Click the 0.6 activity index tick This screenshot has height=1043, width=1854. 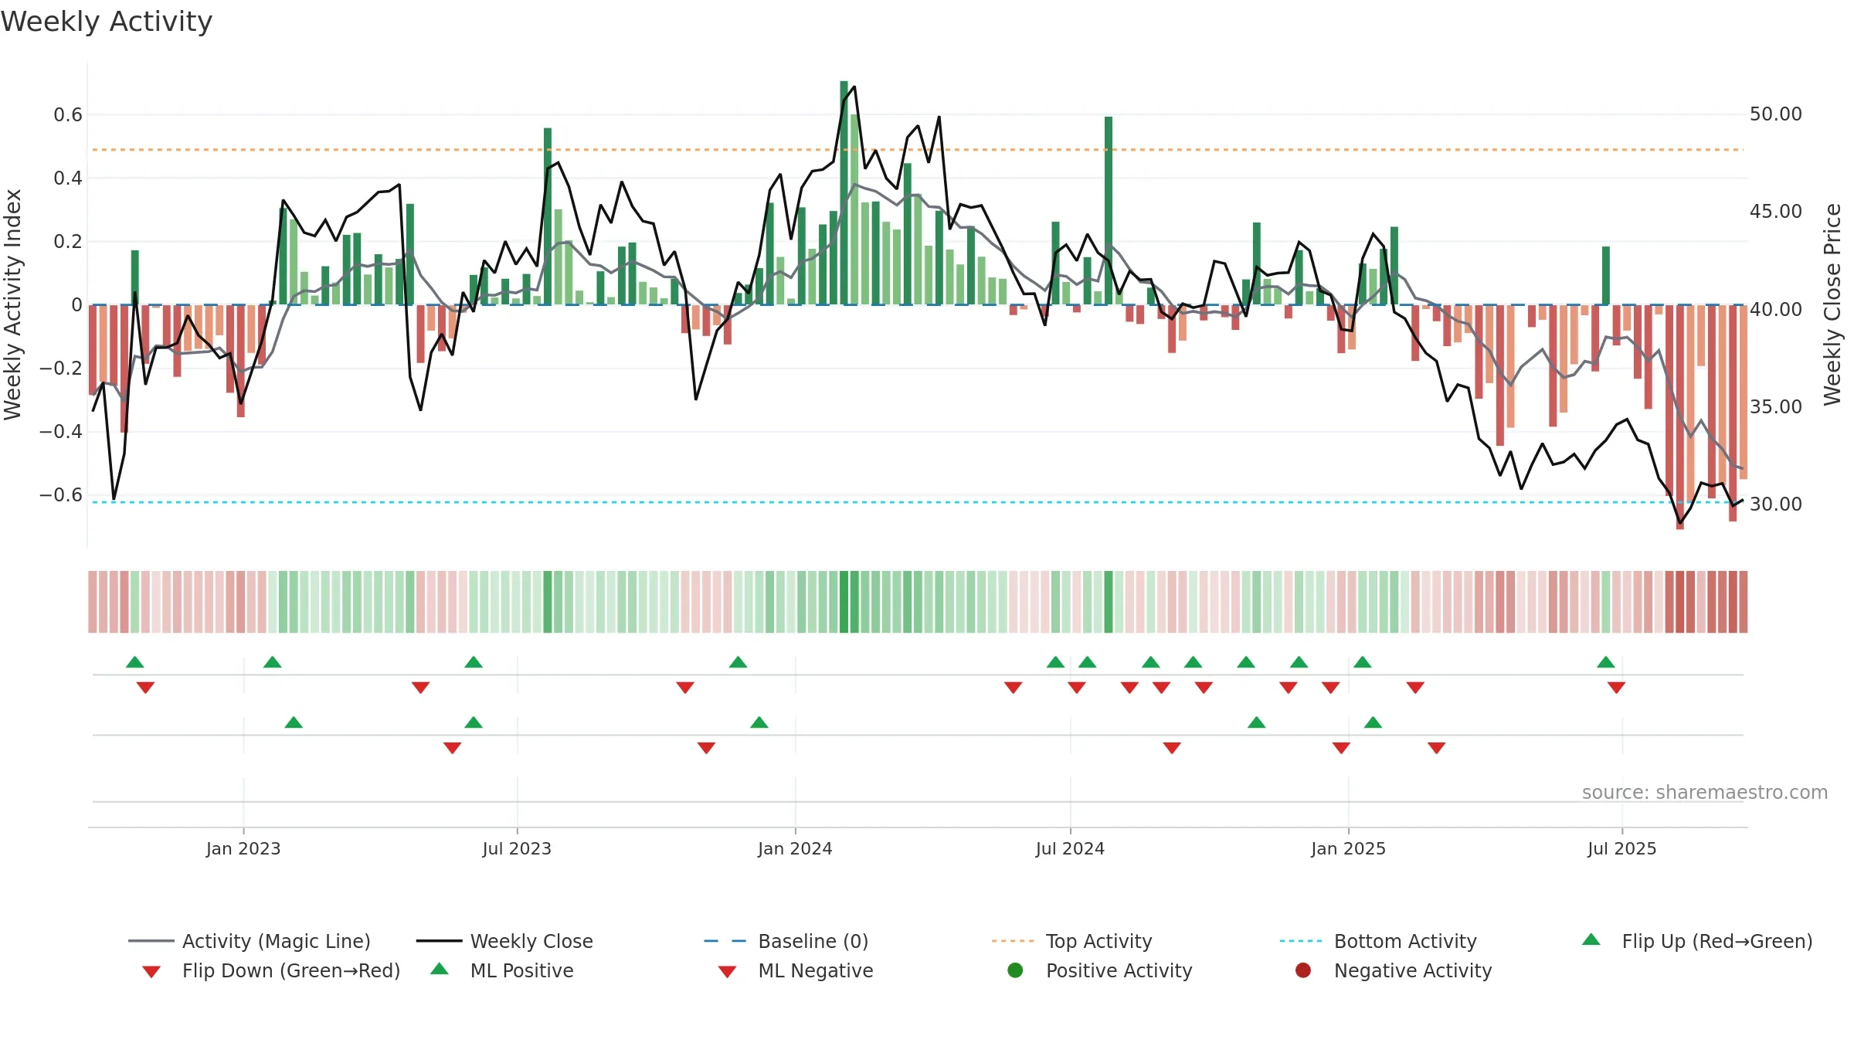pyautogui.click(x=68, y=115)
